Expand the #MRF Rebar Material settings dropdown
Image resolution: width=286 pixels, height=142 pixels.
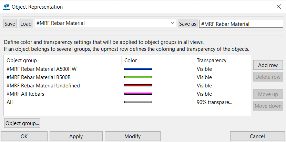(172, 23)
